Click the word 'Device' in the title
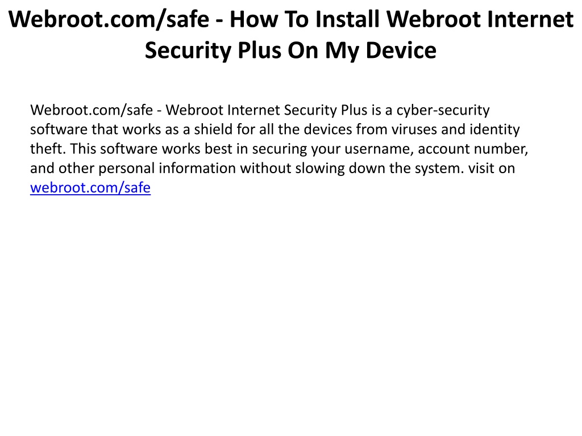This screenshot has height=436, width=582. pos(401,51)
